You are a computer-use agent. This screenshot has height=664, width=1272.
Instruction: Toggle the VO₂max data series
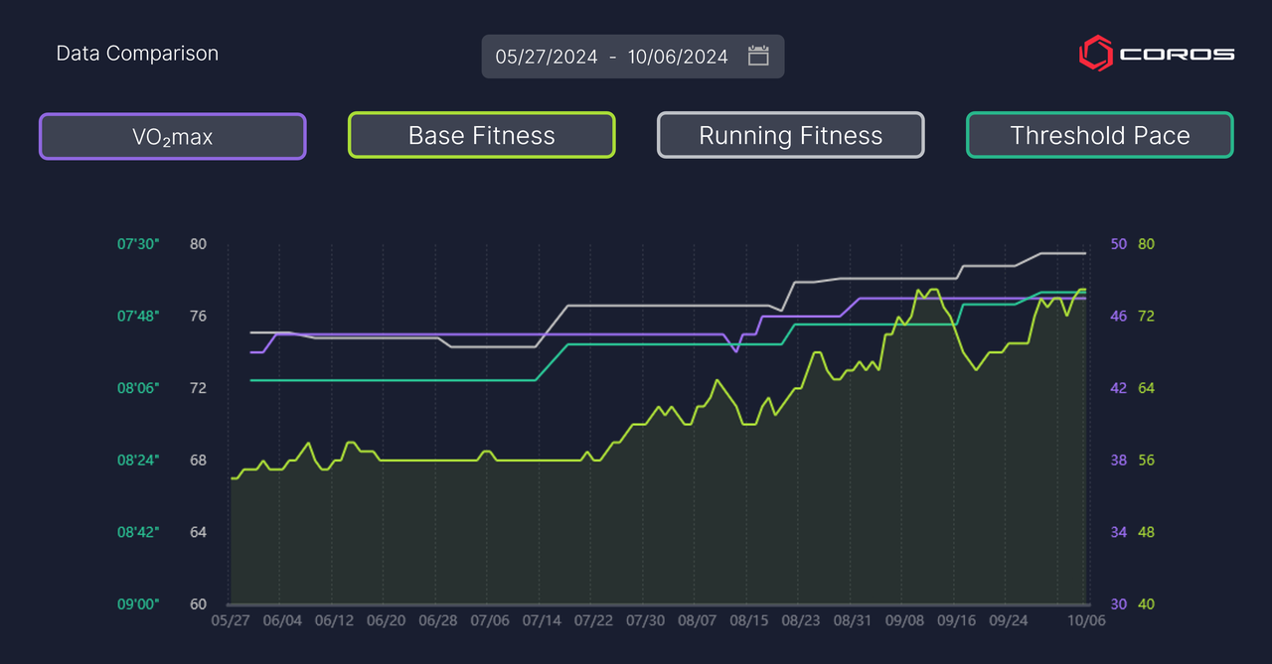click(x=172, y=136)
